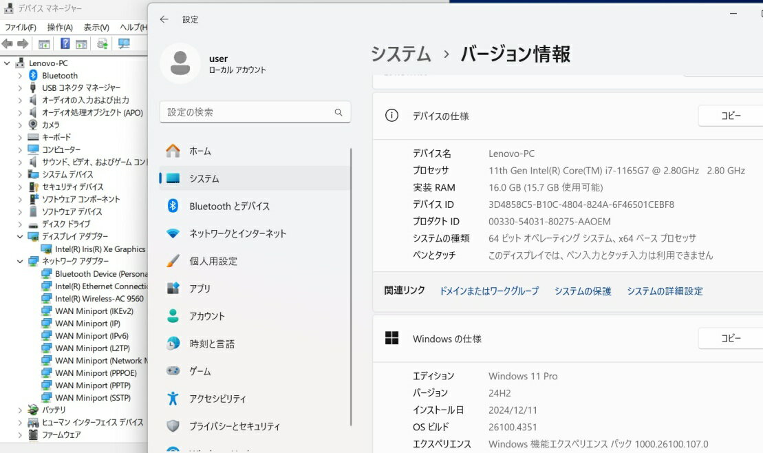Screen dimensions: 763x453
Task: Expand the Bluetooth device category
Action: (19, 76)
